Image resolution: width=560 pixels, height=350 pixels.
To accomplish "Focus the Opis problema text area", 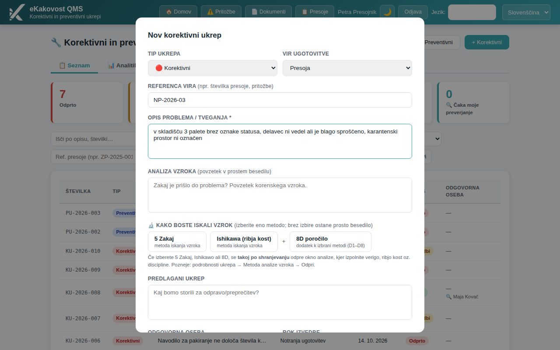I will pos(280,141).
